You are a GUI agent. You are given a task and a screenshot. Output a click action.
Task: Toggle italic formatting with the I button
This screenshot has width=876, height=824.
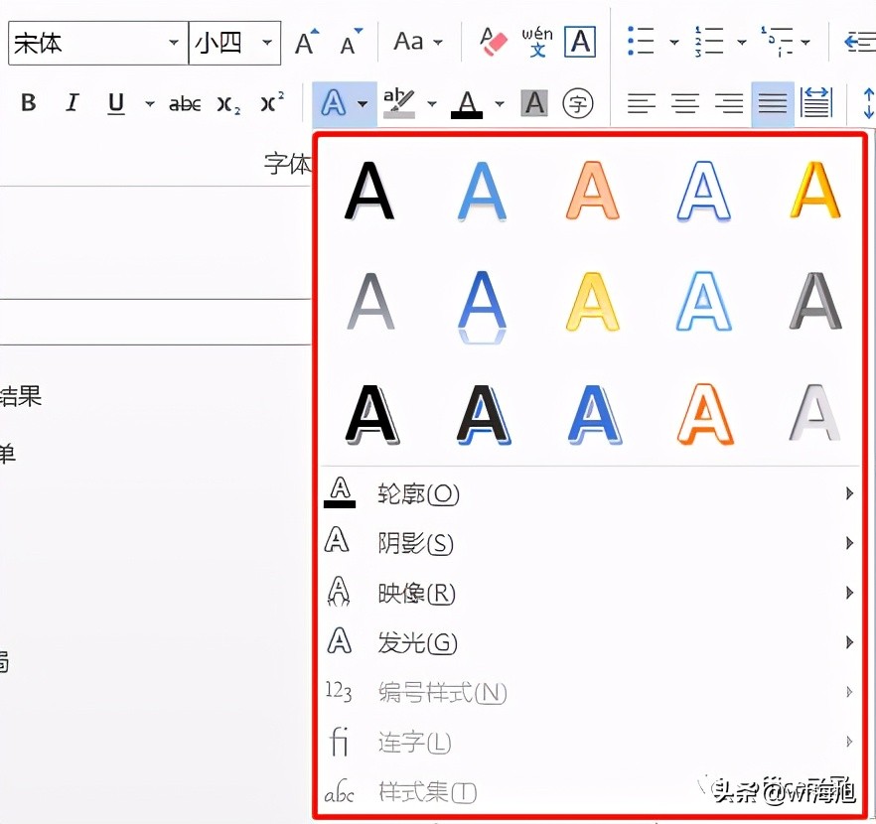(x=72, y=103)
